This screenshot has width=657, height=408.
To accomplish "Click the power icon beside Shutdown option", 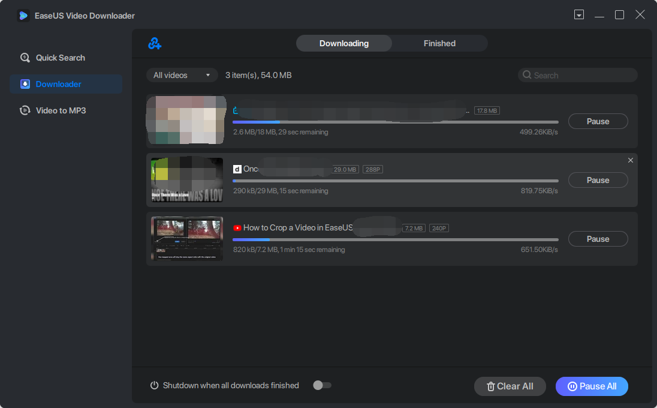I will pyautogui.click(x=154, y=385).
